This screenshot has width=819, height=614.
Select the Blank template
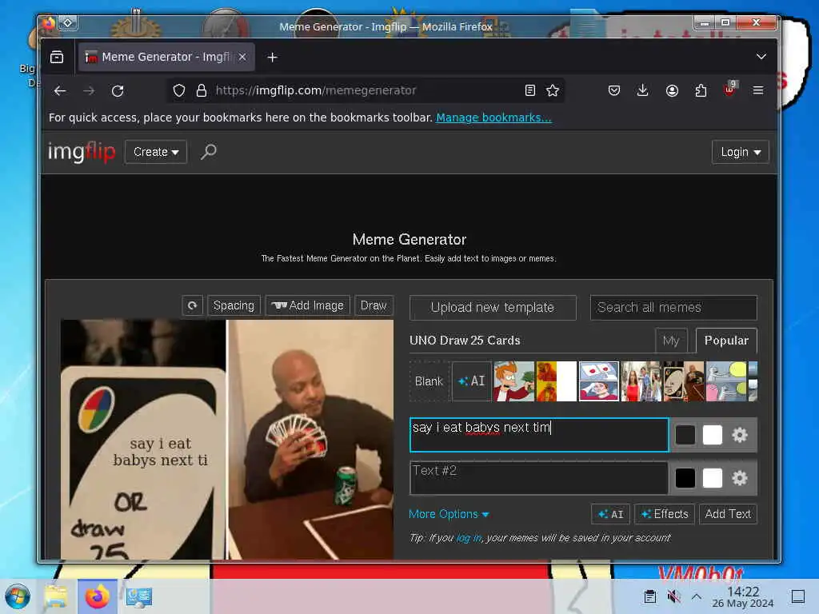click(429, 381)
